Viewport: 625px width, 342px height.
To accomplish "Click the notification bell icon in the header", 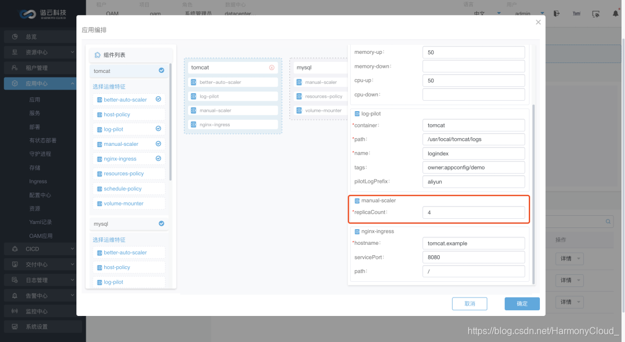I will (x=615, y=13).
